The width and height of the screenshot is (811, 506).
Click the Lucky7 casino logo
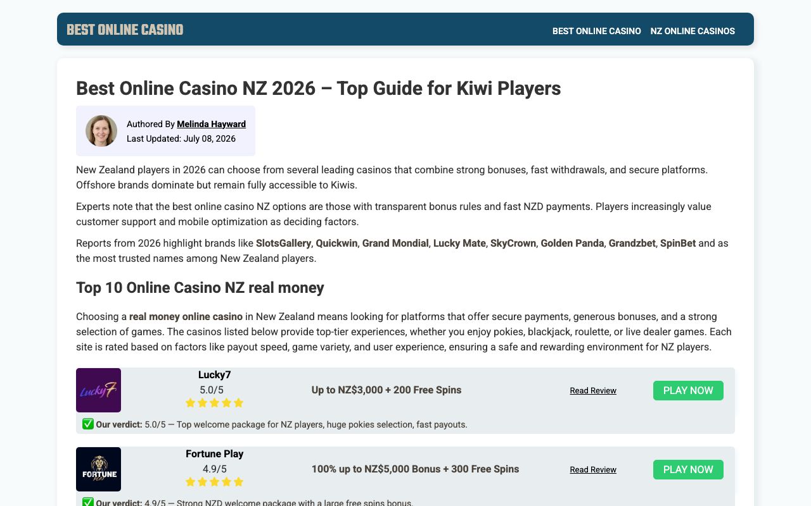coord(98,390)
